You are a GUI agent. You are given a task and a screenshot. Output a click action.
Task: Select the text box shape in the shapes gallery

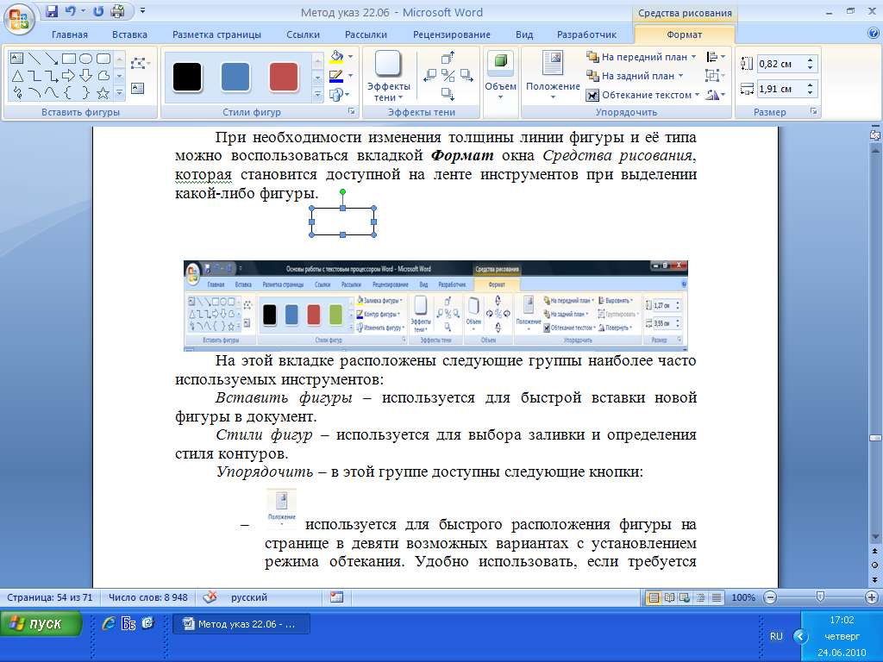pyautogui.click(x=17, y=59)
